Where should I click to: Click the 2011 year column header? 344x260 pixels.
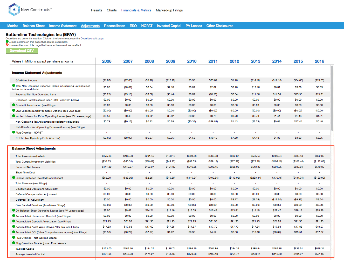click(213, 61)
